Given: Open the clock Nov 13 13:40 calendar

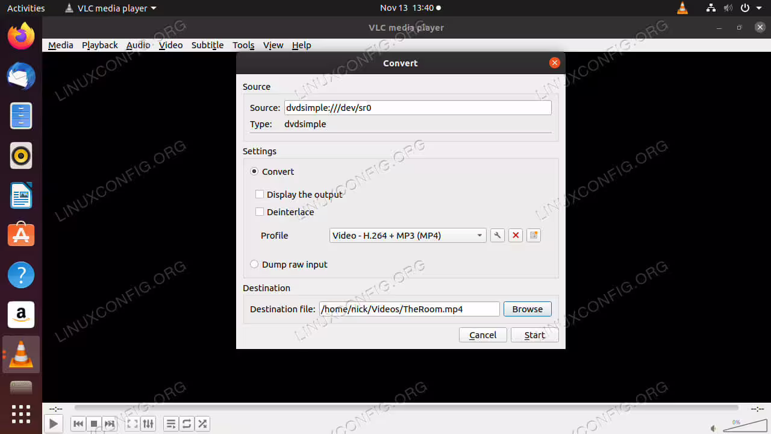Looking at the screenshot, I should coord(410,8).
